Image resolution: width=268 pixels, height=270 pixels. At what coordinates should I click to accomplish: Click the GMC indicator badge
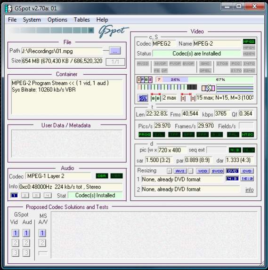point(205,64)
